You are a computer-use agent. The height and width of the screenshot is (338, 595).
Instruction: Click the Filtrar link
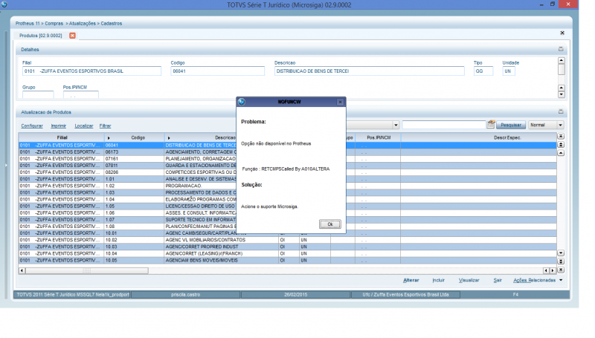105,126
